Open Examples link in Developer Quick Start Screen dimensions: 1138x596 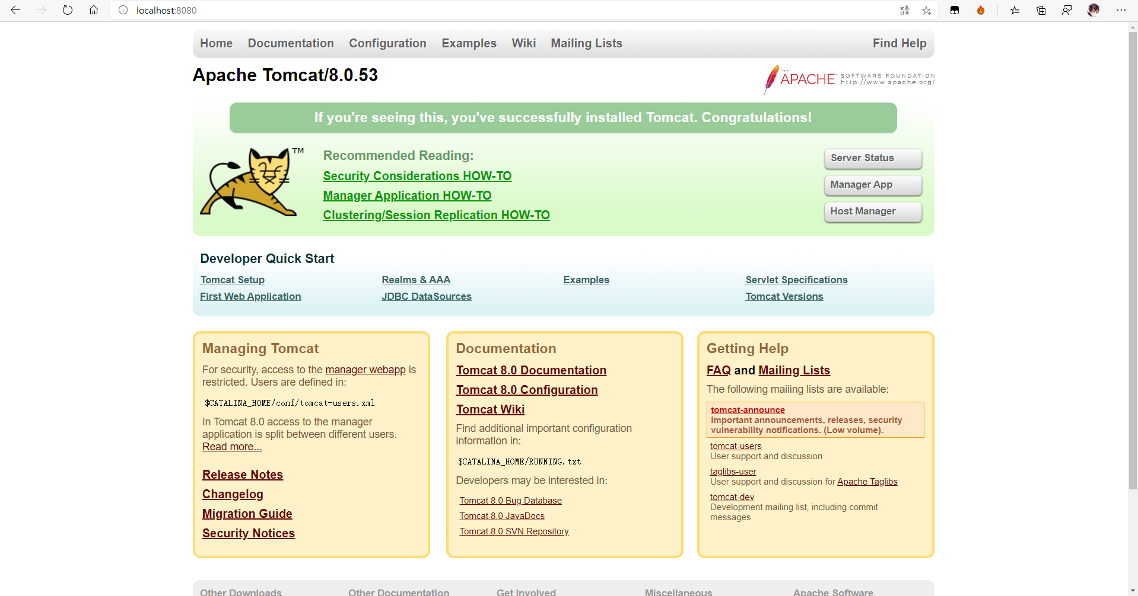coord(586,280)
